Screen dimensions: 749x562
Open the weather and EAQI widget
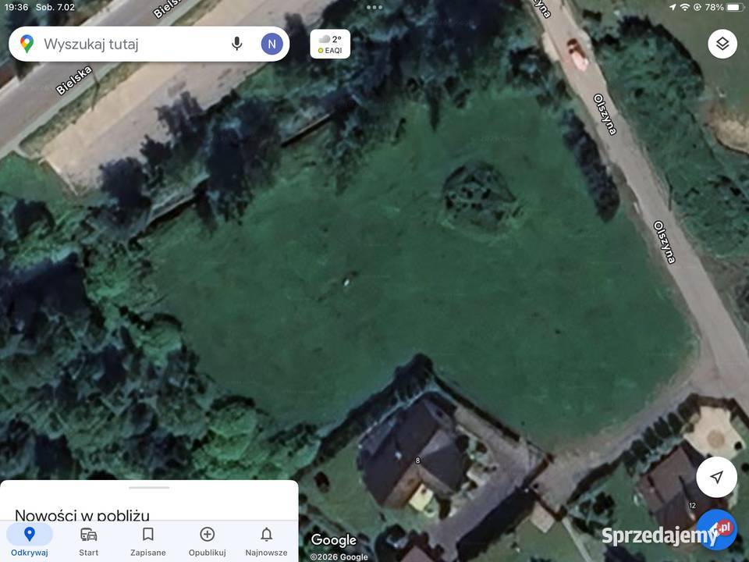[x=330, y=44]
